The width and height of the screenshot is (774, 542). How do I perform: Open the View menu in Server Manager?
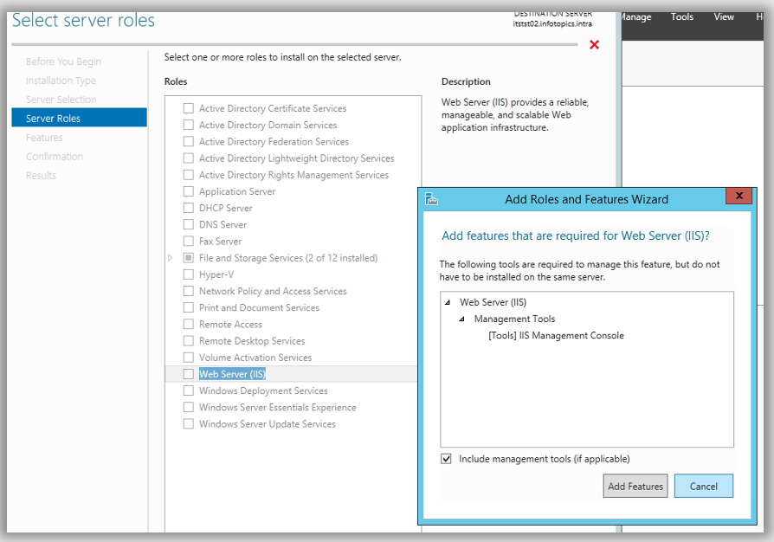tap(724, 16)
